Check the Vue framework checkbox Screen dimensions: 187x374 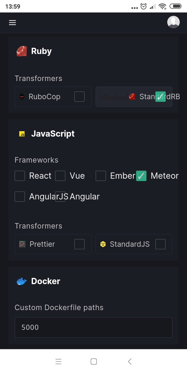coord(60,176)
